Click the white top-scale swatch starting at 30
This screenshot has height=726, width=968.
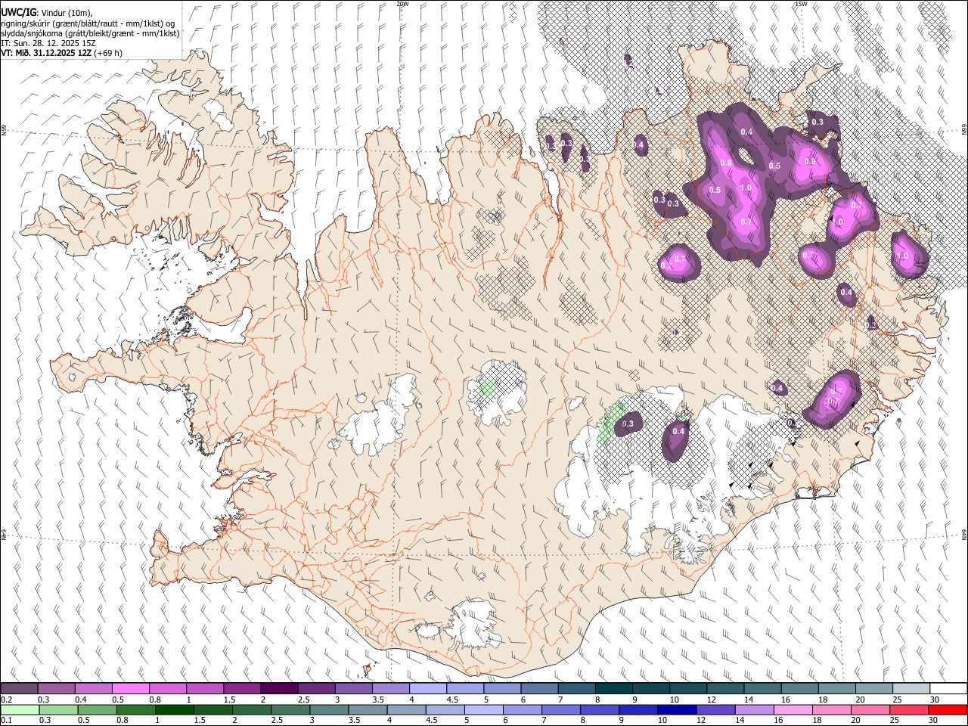[948, 688]
